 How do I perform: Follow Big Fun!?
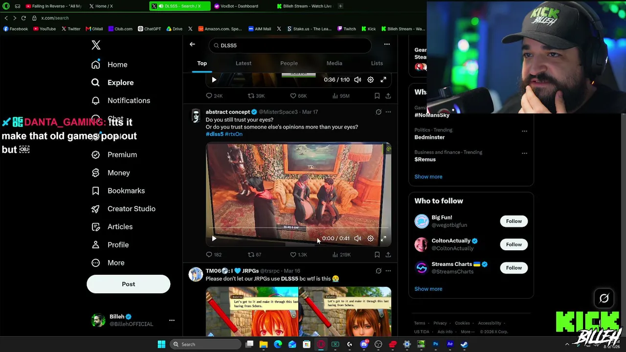[514, 221]
